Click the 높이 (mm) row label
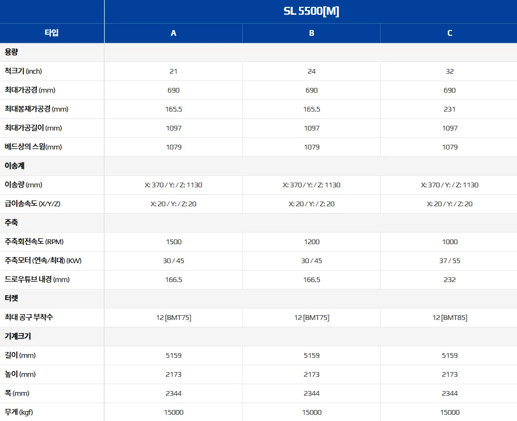517x421 pixels. (20, 374)
